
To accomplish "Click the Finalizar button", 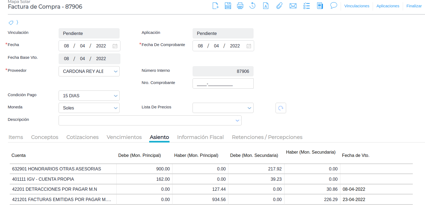I will pos(414,6).
